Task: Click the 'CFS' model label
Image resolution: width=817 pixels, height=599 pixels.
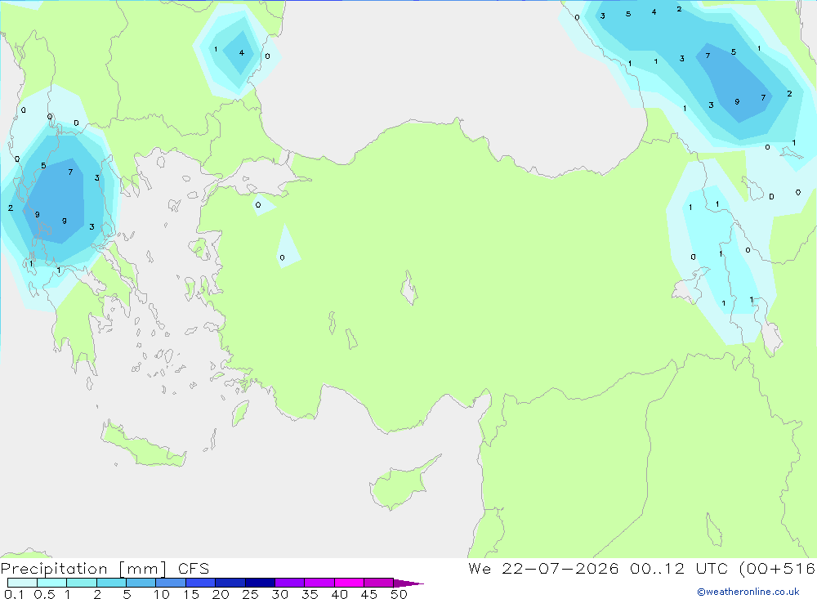Action: point(194,569)
